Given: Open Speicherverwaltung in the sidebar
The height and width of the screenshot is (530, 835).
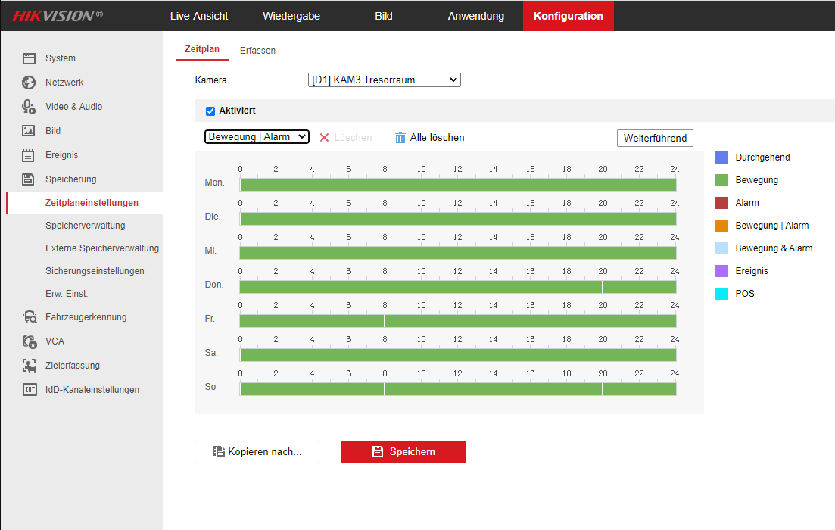Looking at the screenshot, I should point(85,226).
